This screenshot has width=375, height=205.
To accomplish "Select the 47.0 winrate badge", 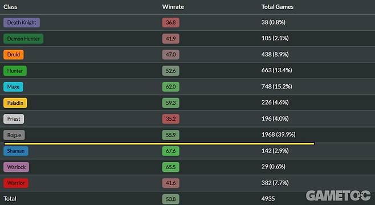I will point(171,55).
